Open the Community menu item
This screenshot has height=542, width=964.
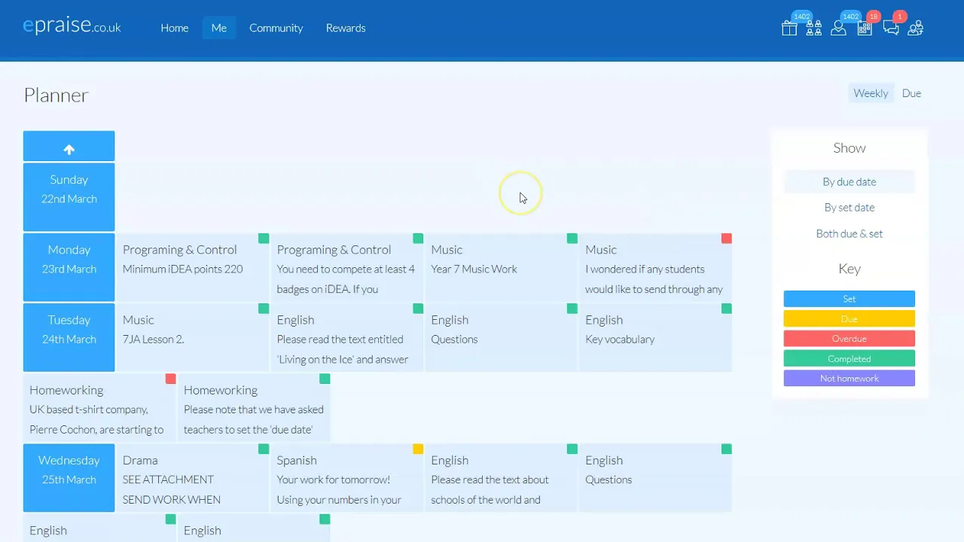tap(276, 28)
